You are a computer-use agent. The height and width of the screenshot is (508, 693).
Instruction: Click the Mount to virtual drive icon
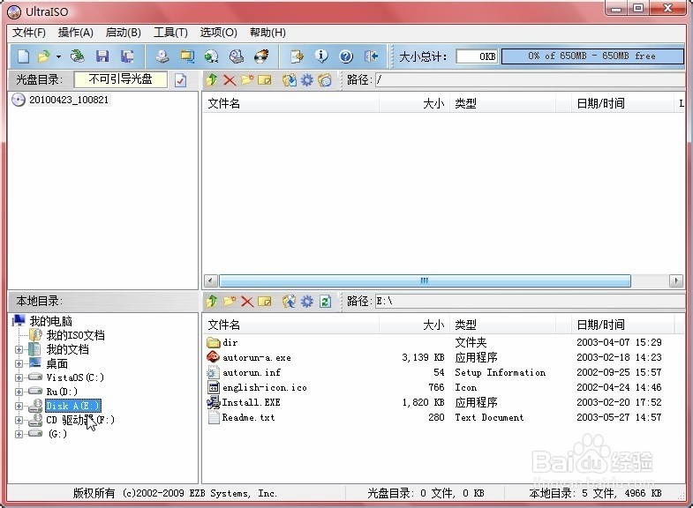pyautogui.click(x=237, y=56)
